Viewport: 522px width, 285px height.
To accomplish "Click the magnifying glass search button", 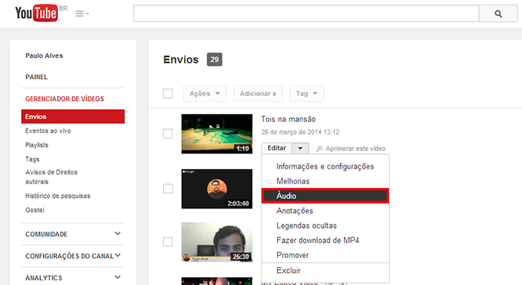I will tap(498, 14).
